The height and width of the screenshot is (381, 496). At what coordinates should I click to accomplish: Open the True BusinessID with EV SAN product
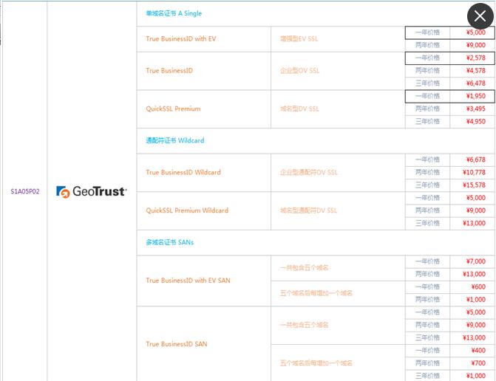pyautogui.click(x=188, y=281)
